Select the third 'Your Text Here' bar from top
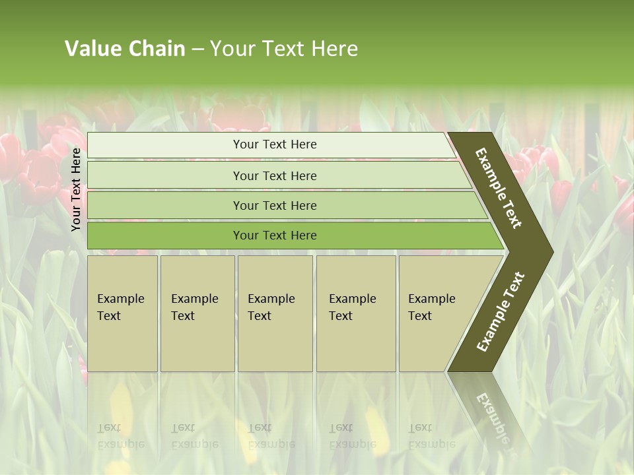 [x=274, y=205]
